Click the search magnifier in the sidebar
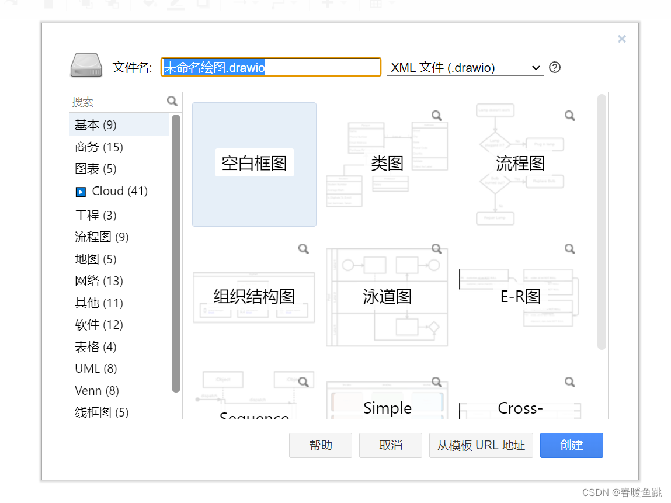Image resolution: width=671 pixels, height=503 pixels. pyautogui.click(x=171, y=100)
